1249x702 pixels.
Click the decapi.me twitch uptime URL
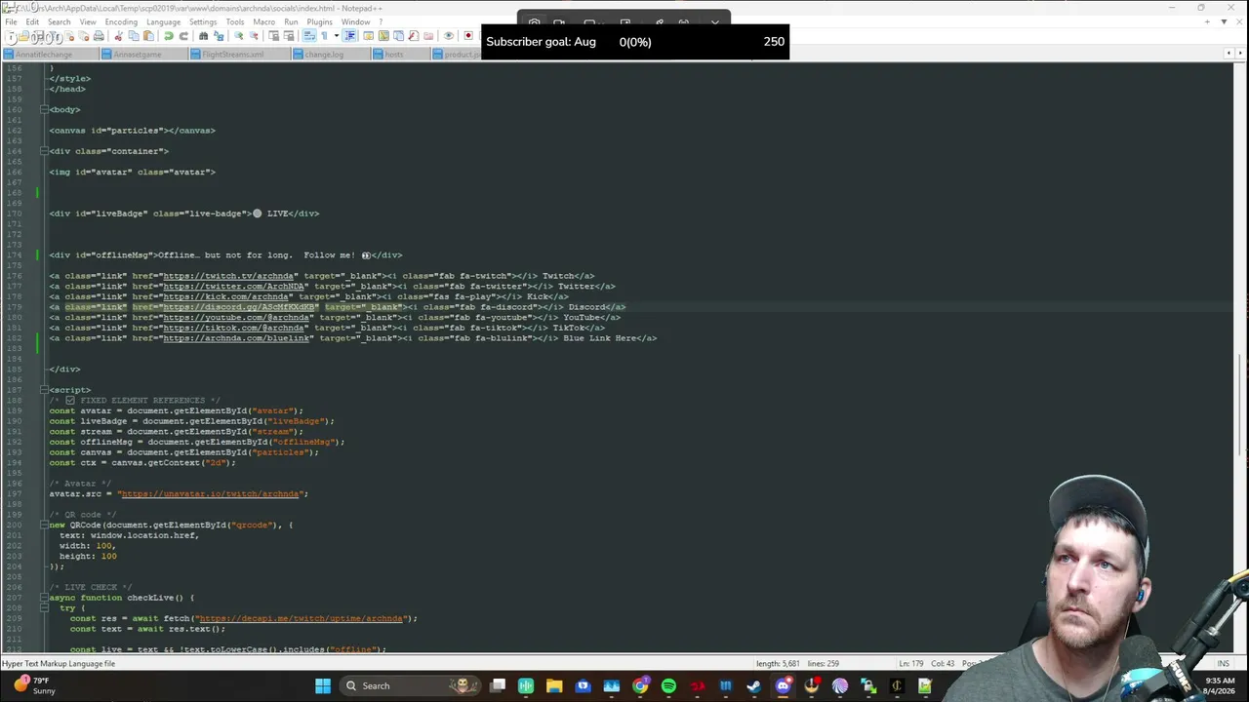pyautogui.click(x=301, y=618)
